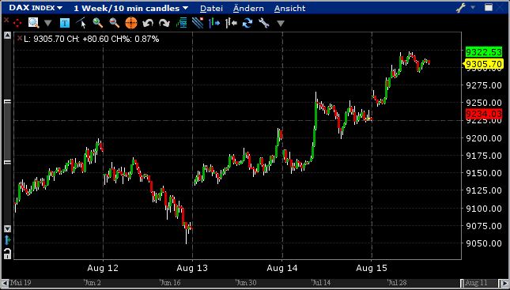The width and height of the screenshot is (510, 290).
Task: Click the green zoom in magnifier
Action: 97,23
